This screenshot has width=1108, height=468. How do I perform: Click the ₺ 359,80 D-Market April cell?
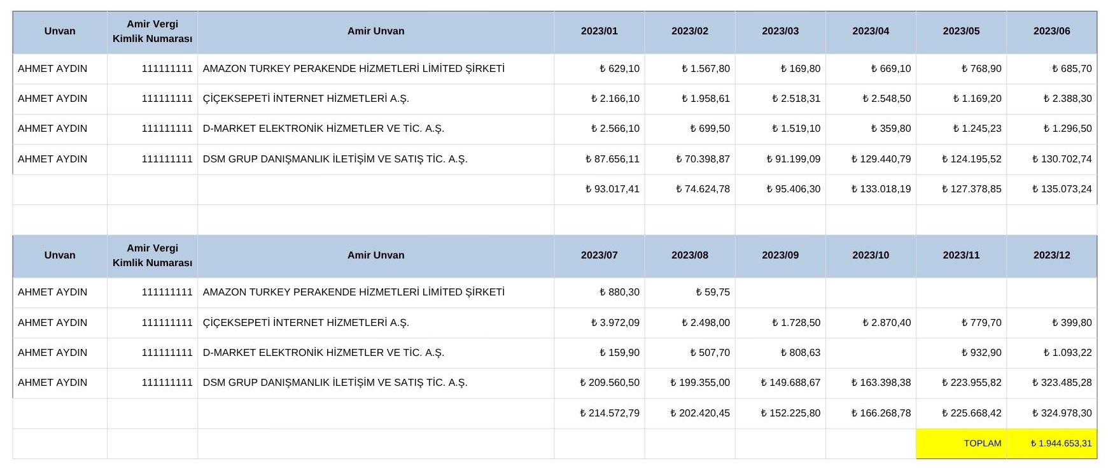890,129
